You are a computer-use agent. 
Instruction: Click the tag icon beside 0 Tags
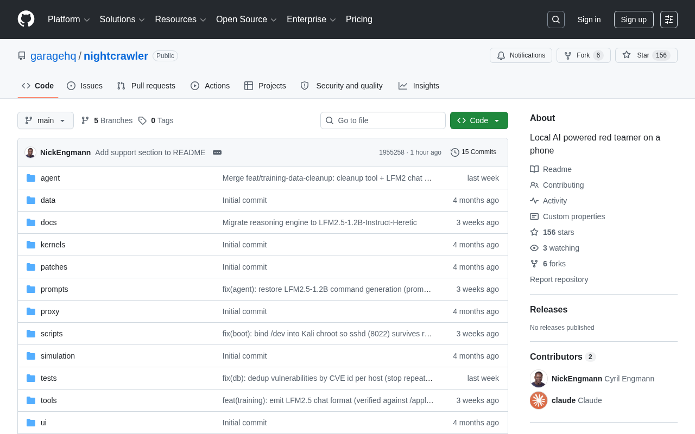tap(142, 120)
